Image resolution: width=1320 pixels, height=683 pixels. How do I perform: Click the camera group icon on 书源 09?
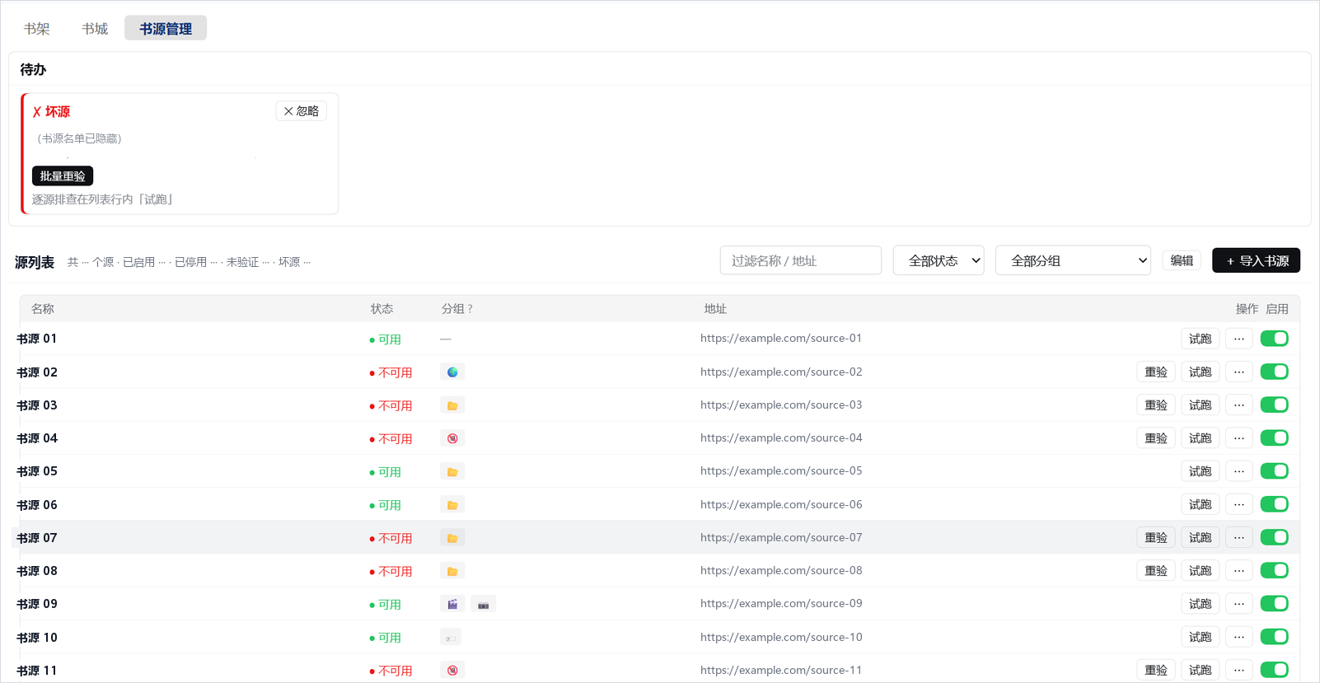tap(484, 604)
